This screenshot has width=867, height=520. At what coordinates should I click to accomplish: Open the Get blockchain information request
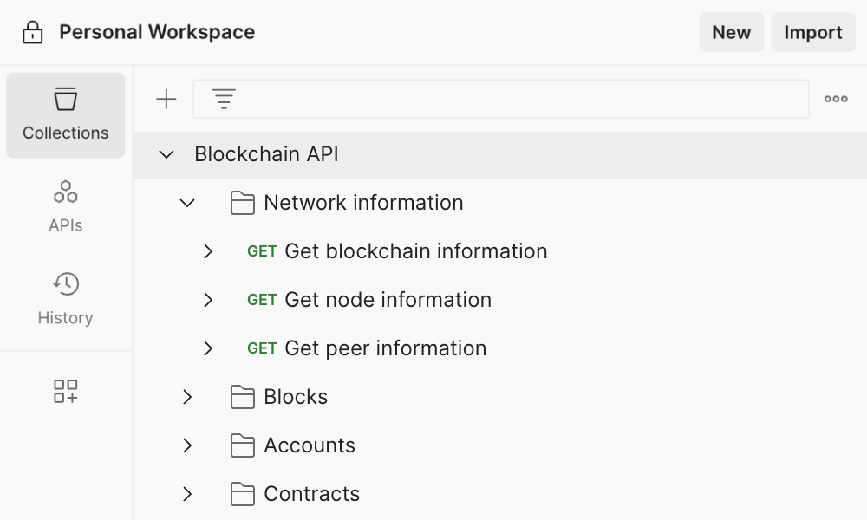tap(415, 251)
